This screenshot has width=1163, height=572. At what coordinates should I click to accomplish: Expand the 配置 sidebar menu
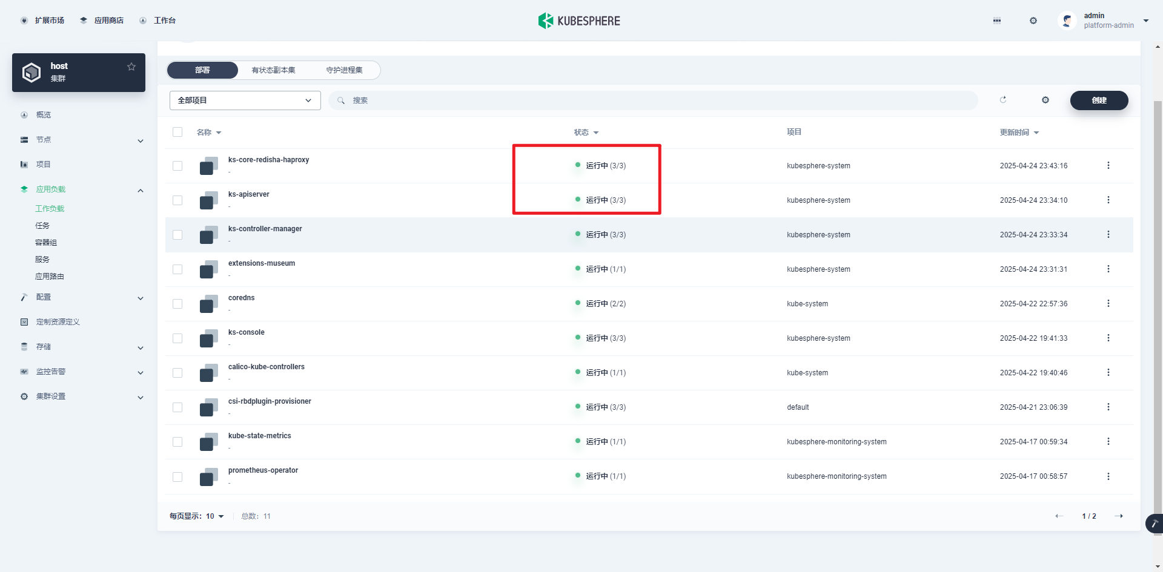[141, 298]
